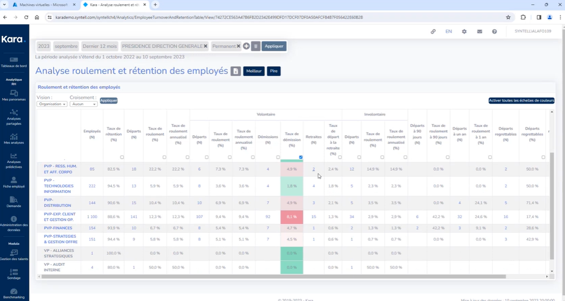Uncheck Taux de démission color scale checkbox
This screenshot has width=565, height=301.
click(301, 157)
